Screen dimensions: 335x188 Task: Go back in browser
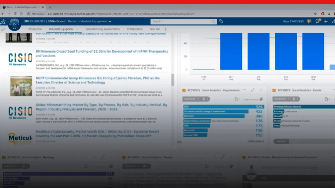point(3,14)
